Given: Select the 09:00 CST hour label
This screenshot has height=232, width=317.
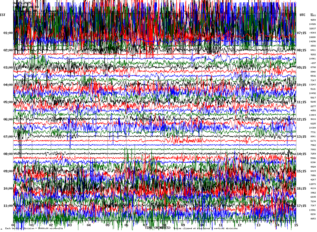Looking at the screenshot, I should 8,171.
